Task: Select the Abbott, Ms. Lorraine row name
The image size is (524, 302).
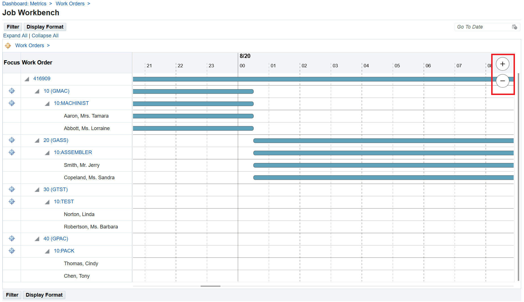Action: pos(87,128)
